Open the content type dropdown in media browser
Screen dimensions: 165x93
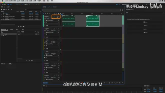[27, 32]
